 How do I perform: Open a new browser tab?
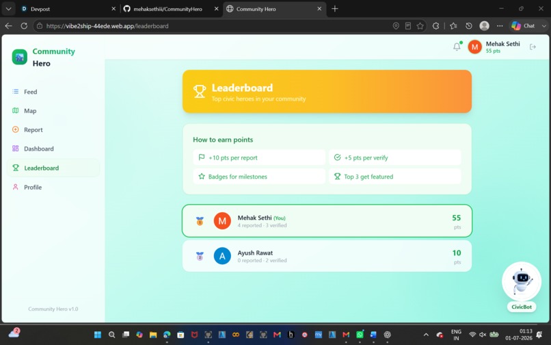(x=335, y=9)
